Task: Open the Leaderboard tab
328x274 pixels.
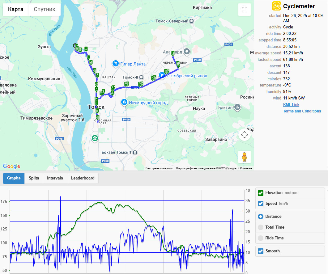Action: coord(83,178)
